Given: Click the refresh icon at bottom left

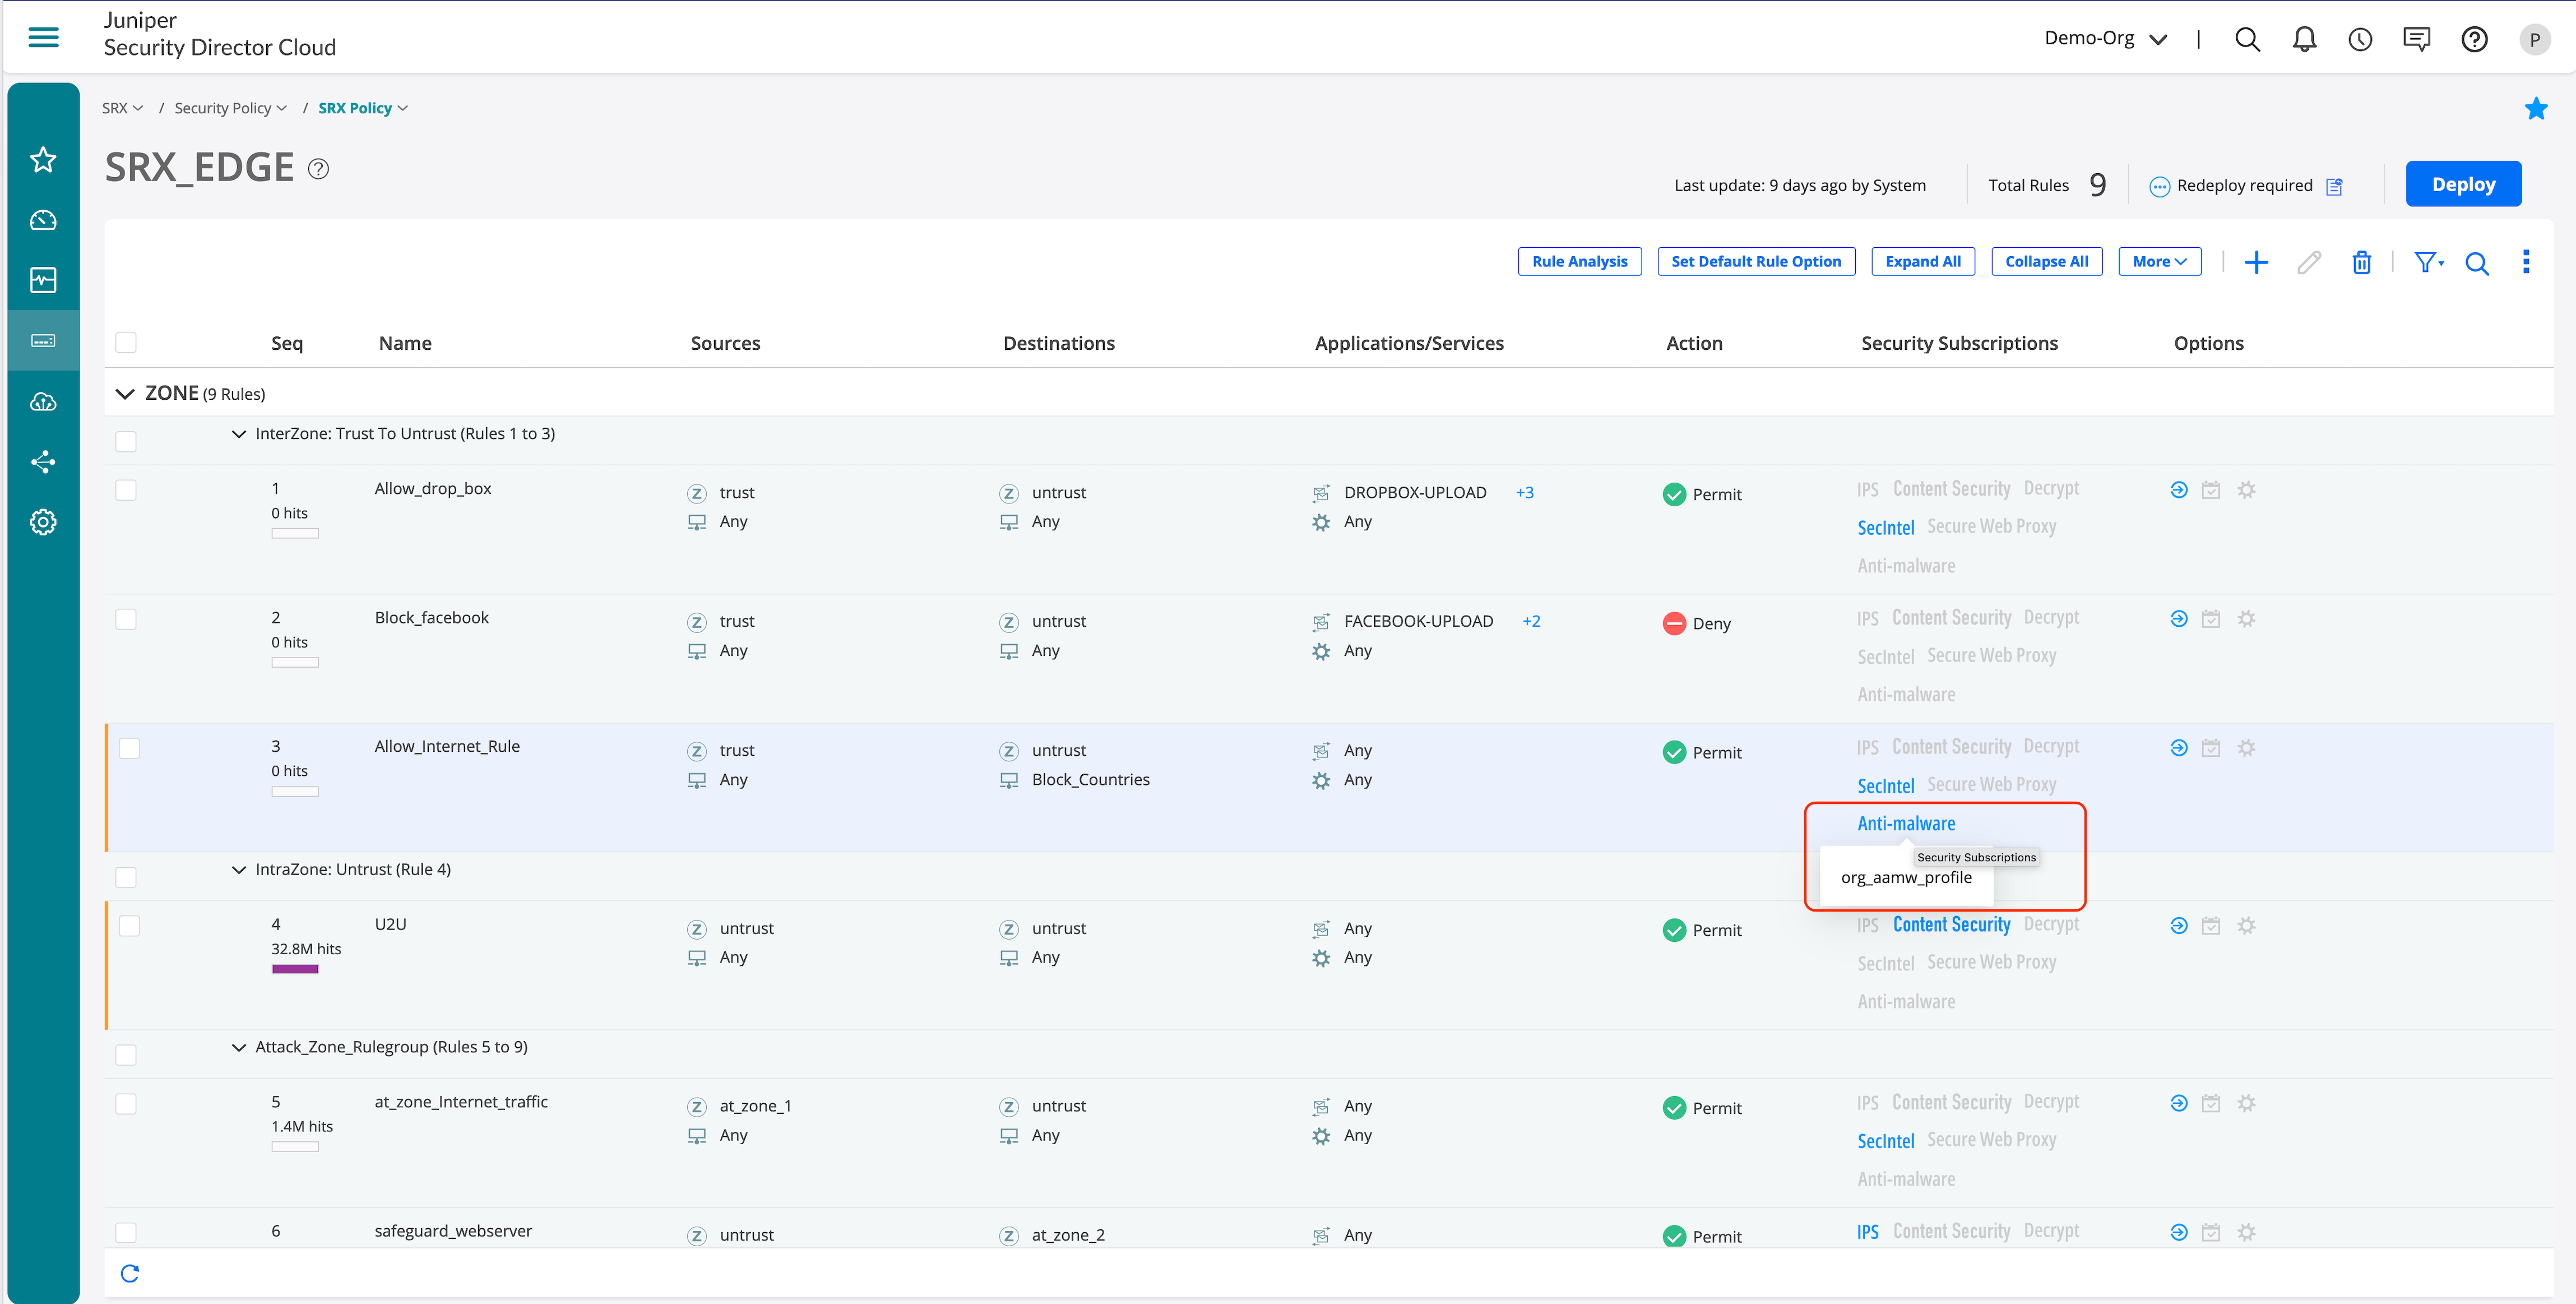Looking at the screenshot, I should tap(130, 1273).
